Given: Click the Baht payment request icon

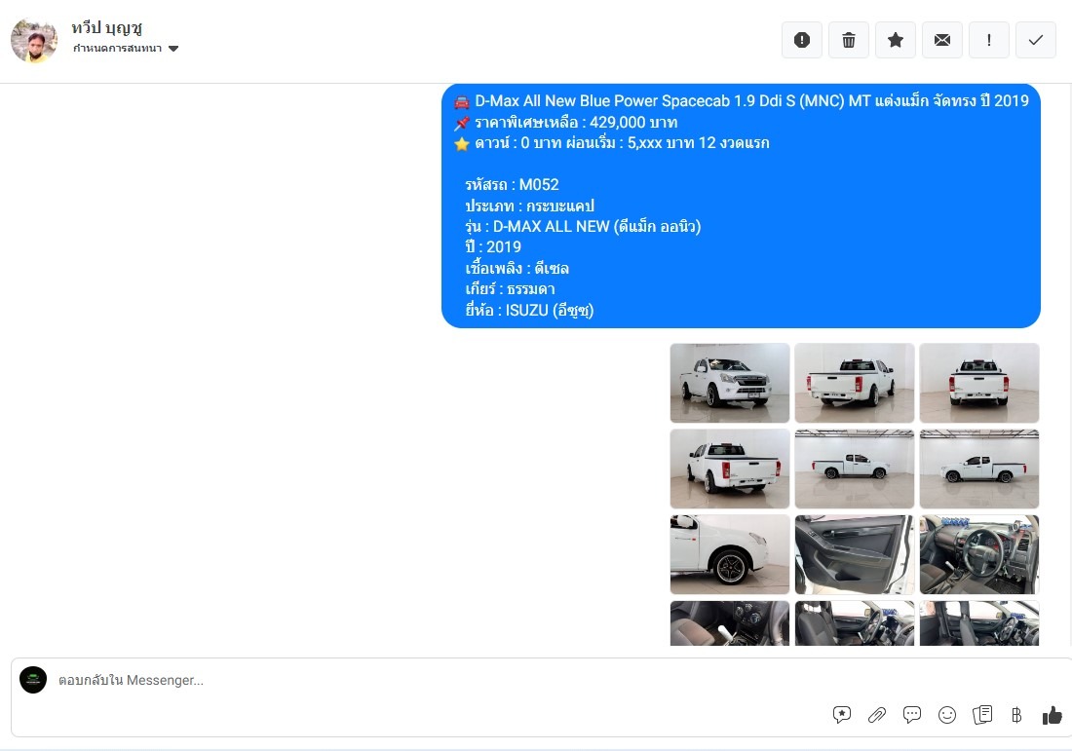Looking at the screenshot, I should [1016, 715].
